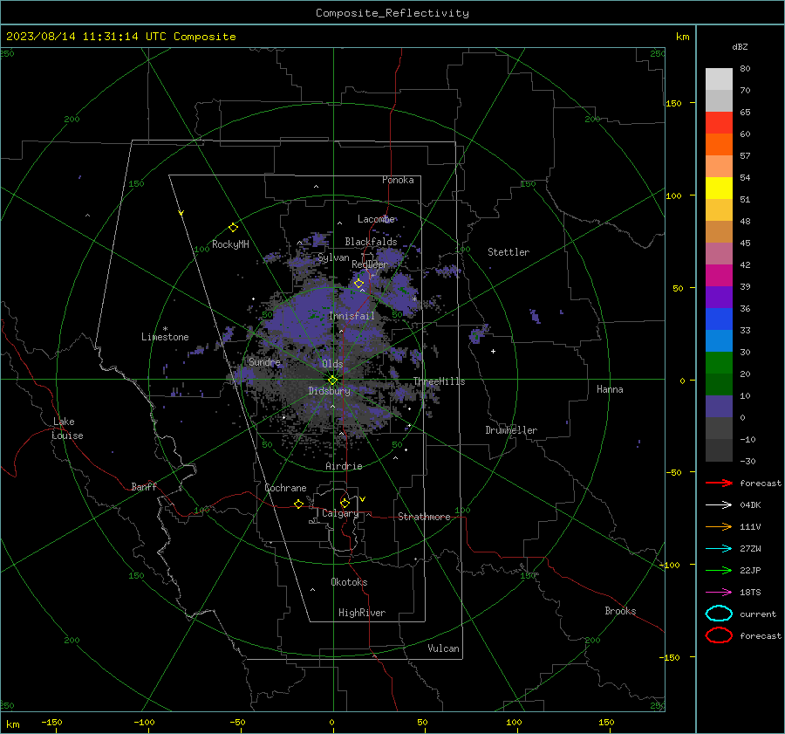Click the dBZ legend heading
Image resolution: width=785 pixels, height=734 pixels.
click(x=740, y=46)
